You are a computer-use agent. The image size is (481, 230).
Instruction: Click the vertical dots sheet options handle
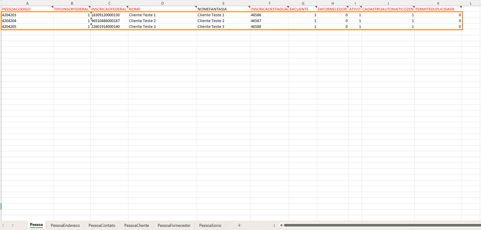pyautogui.click(x=274, y=225)
